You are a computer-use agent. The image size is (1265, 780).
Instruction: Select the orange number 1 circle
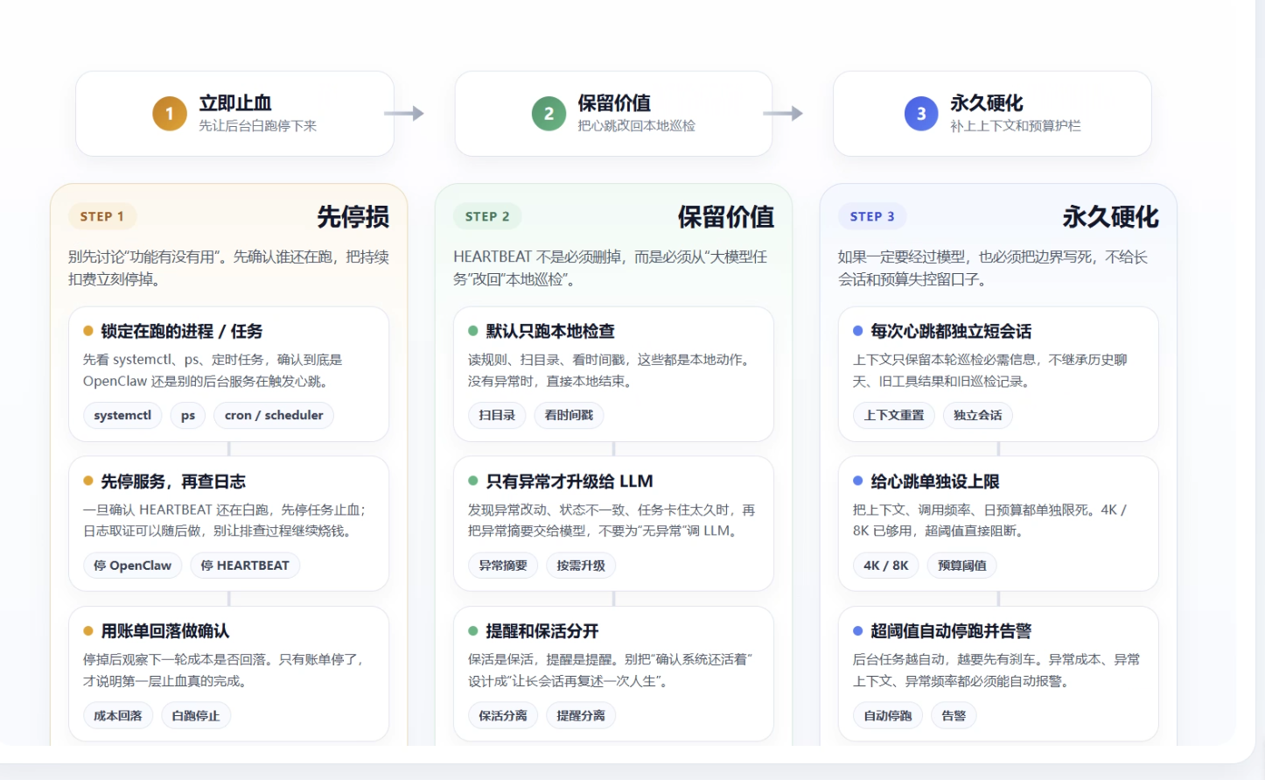[x=170, y=114]
